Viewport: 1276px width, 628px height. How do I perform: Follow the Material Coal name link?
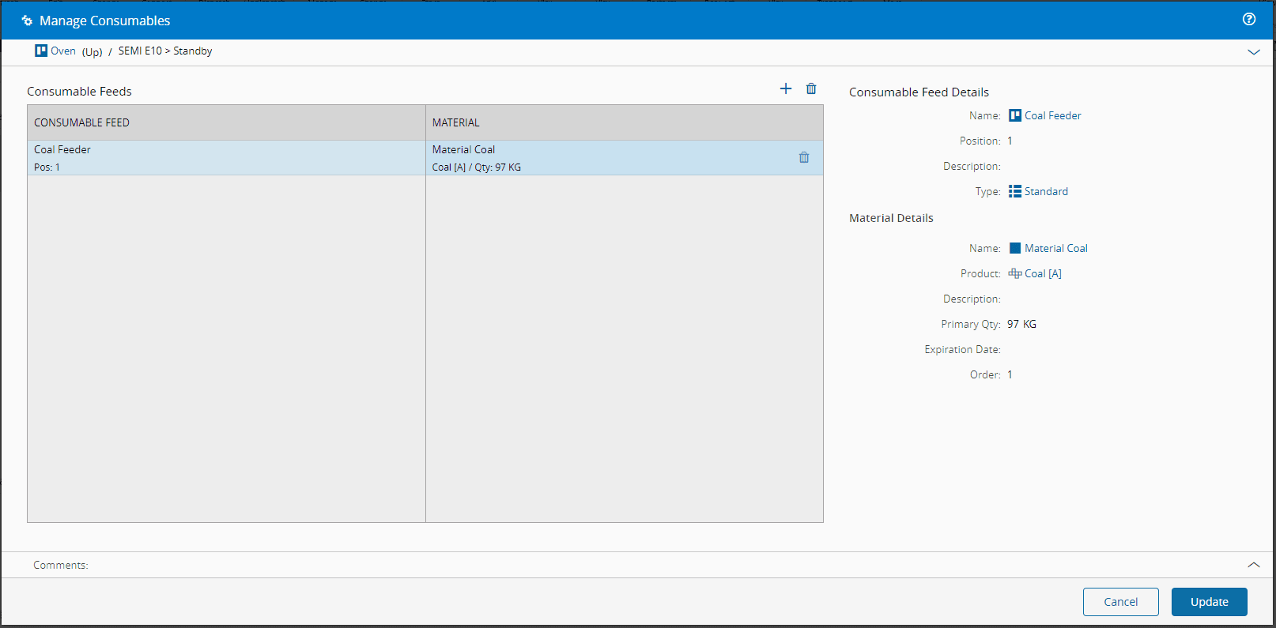pos(1055,248)
